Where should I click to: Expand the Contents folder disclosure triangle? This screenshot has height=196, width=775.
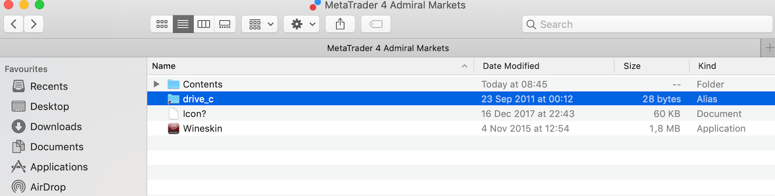(156, 84)
